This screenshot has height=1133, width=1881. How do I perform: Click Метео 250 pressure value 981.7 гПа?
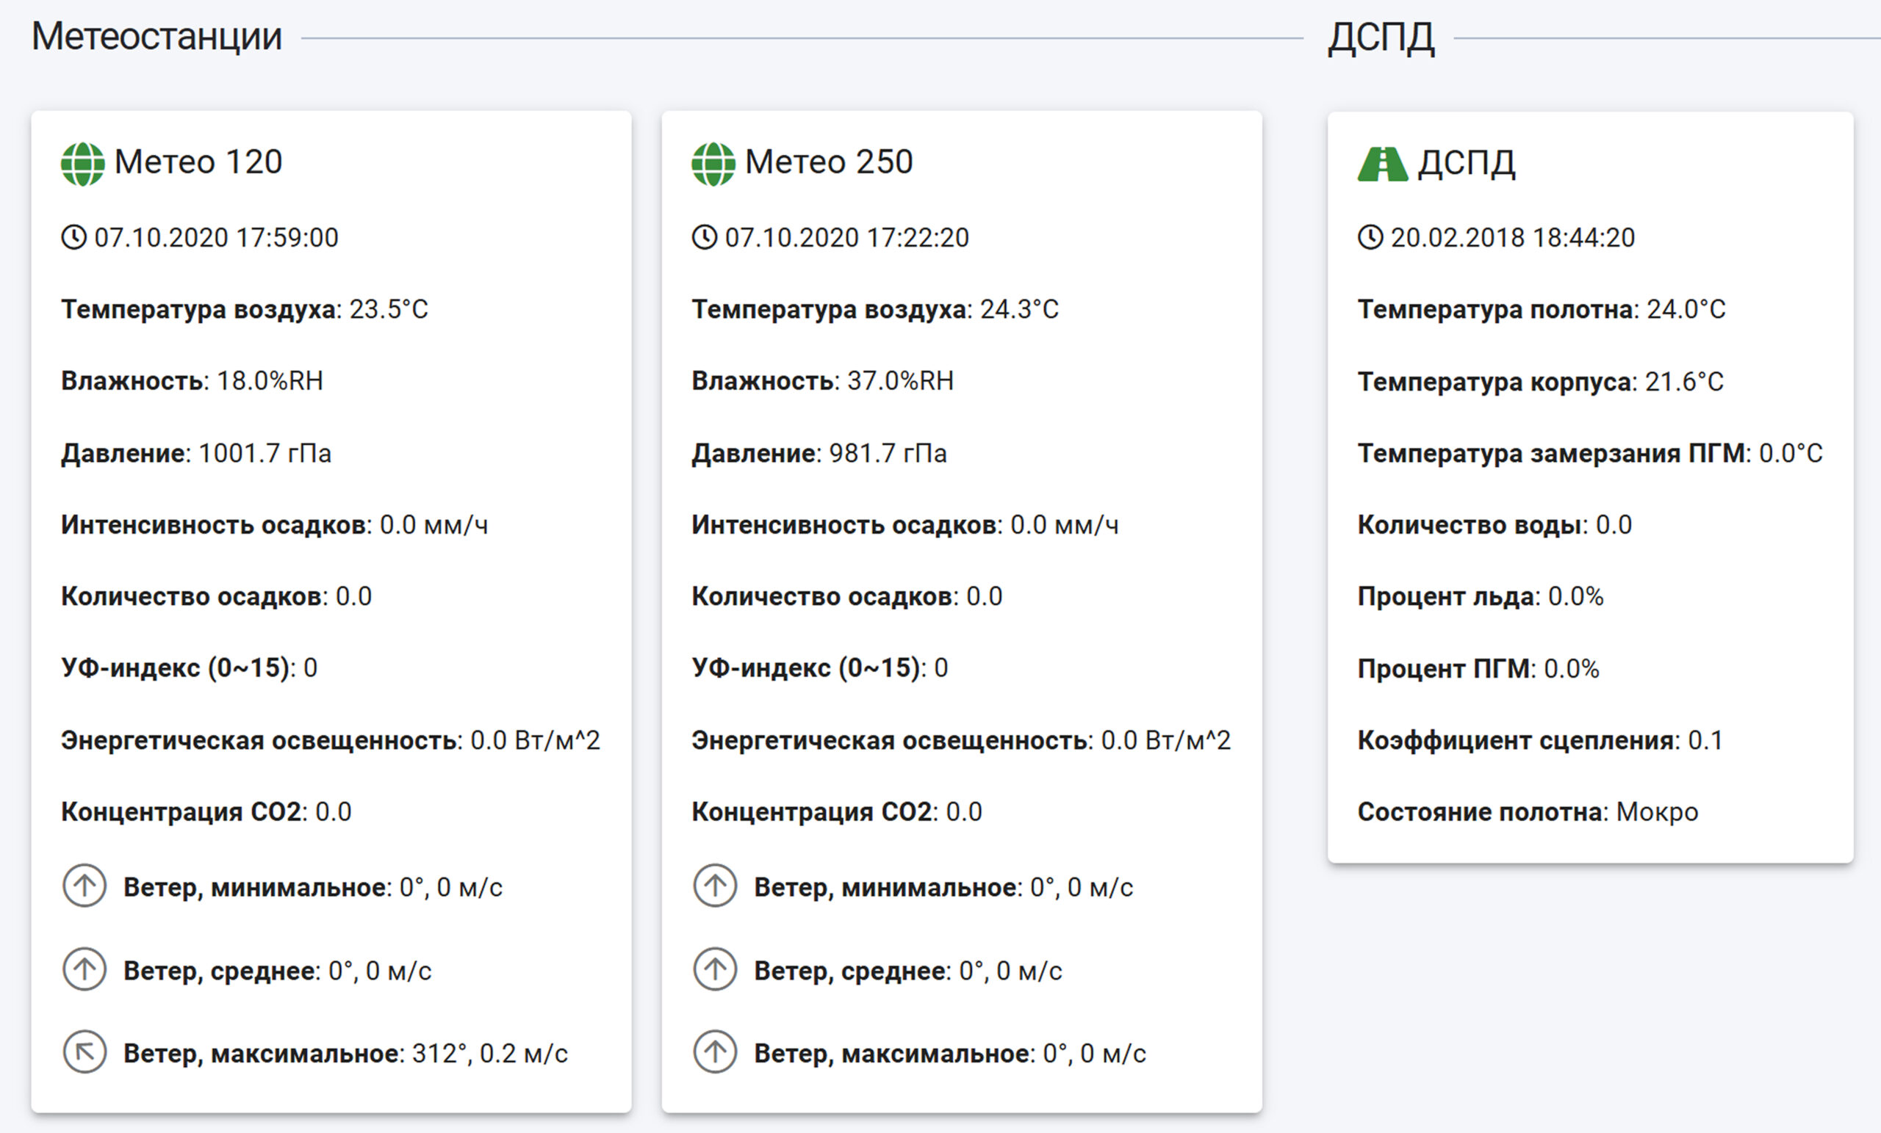tap(887, 454)
